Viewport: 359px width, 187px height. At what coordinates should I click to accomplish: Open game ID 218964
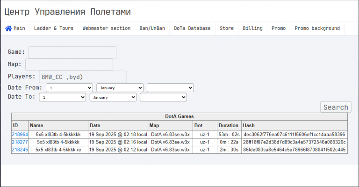tap(20, 134)
